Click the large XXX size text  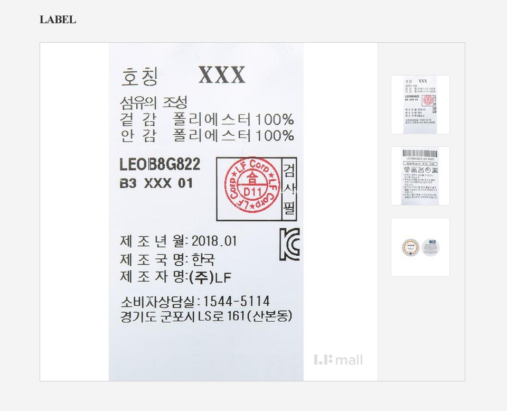(x=222, y=74)
